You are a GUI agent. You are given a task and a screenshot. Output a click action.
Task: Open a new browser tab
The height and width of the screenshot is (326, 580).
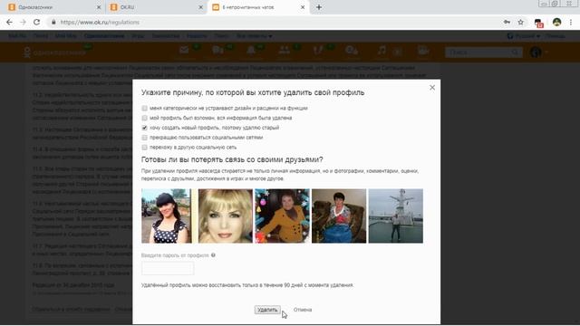(319, 7)
